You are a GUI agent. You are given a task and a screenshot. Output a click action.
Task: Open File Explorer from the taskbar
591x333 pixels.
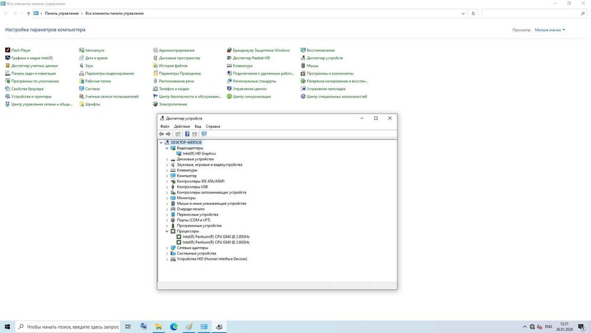coord(158,326)
